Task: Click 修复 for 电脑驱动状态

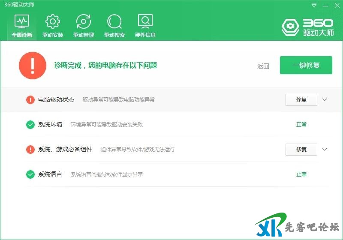Action: coord(301,100)
